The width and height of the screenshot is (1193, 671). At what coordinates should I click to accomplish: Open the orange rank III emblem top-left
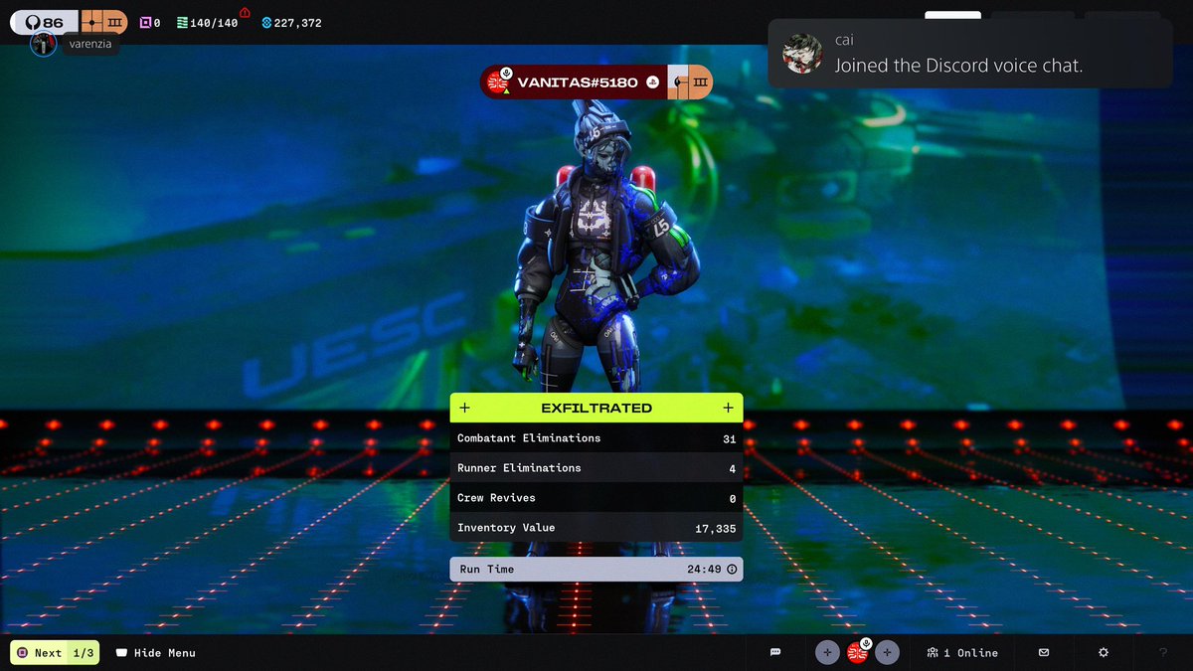[x=103, y=22]
